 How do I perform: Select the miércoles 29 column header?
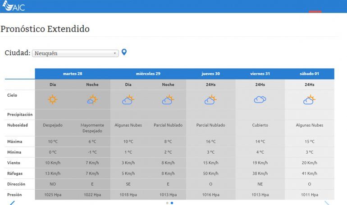148,74
